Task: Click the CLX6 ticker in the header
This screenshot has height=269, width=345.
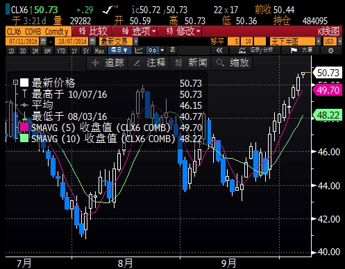Action: pos(19,10)
